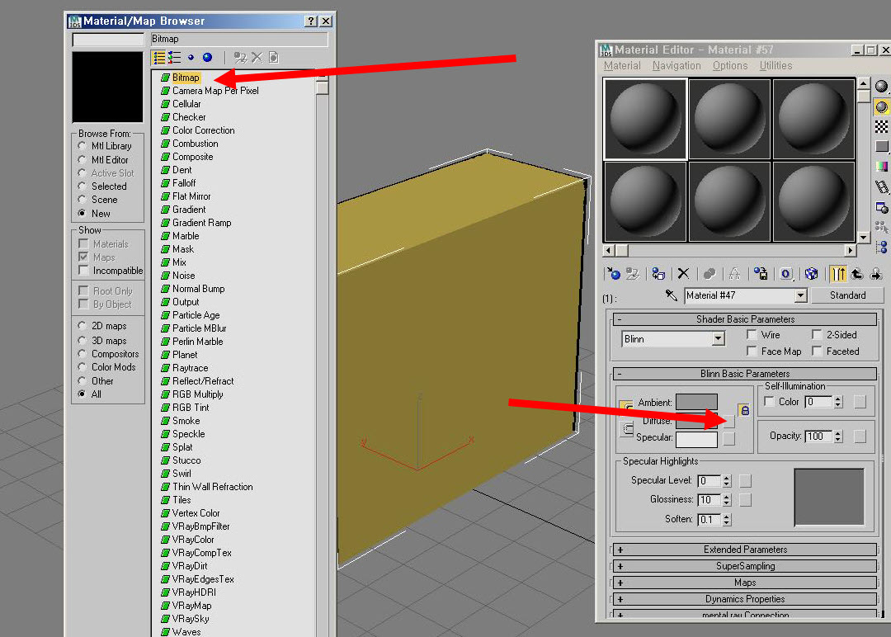The height and width of the screenshot is (637, 891).
Task: Click Material Effects Channel icon
Action: (786, 274)
